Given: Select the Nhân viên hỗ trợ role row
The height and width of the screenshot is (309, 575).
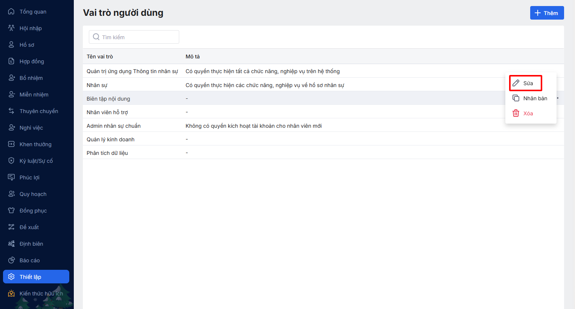Looking at the screenshot, I should (x=107, y=112).
